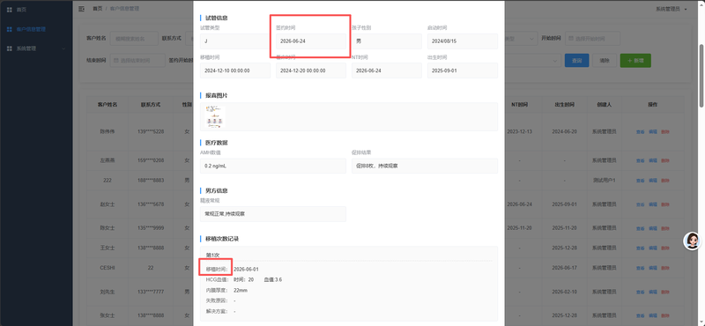Click the 精液常规 field
This screenshot has width=705, height=326.
pos(273,214)
